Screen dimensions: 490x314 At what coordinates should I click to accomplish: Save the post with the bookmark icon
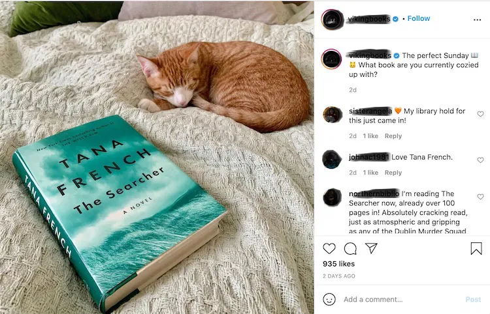[x=476, y=249]
